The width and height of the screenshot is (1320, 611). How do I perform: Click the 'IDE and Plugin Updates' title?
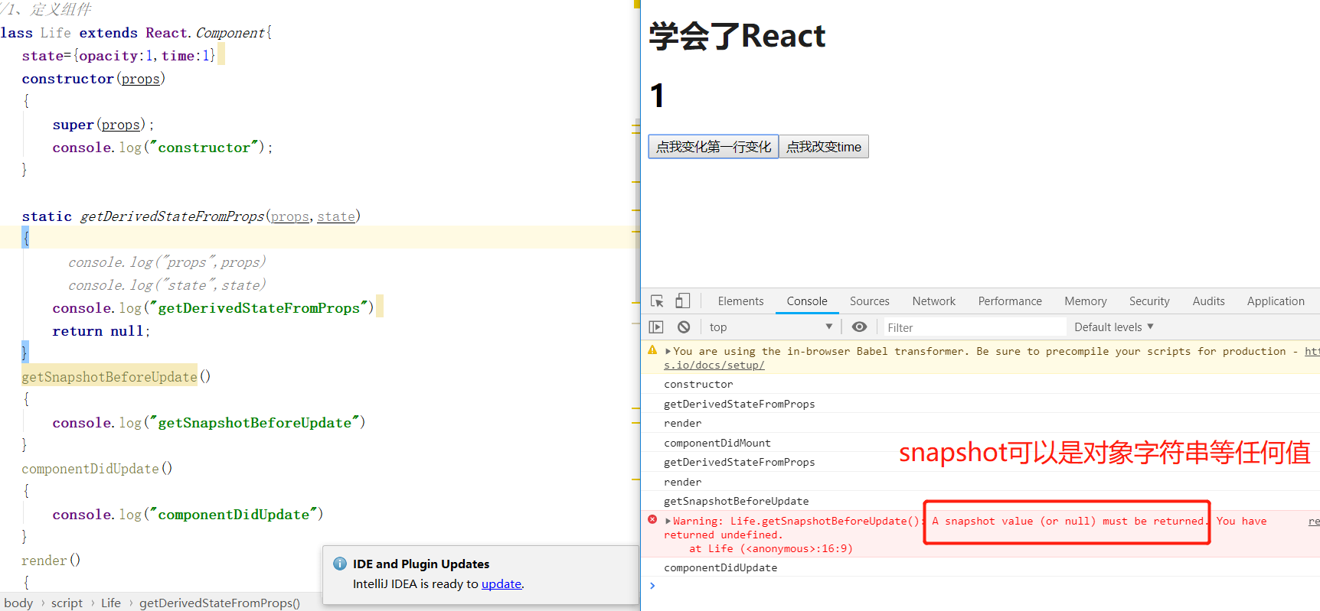pos(421,564)
